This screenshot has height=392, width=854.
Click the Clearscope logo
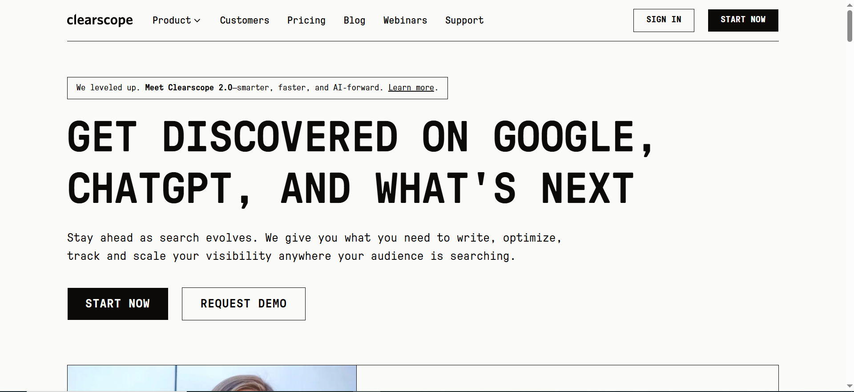(x=100, y=20)
